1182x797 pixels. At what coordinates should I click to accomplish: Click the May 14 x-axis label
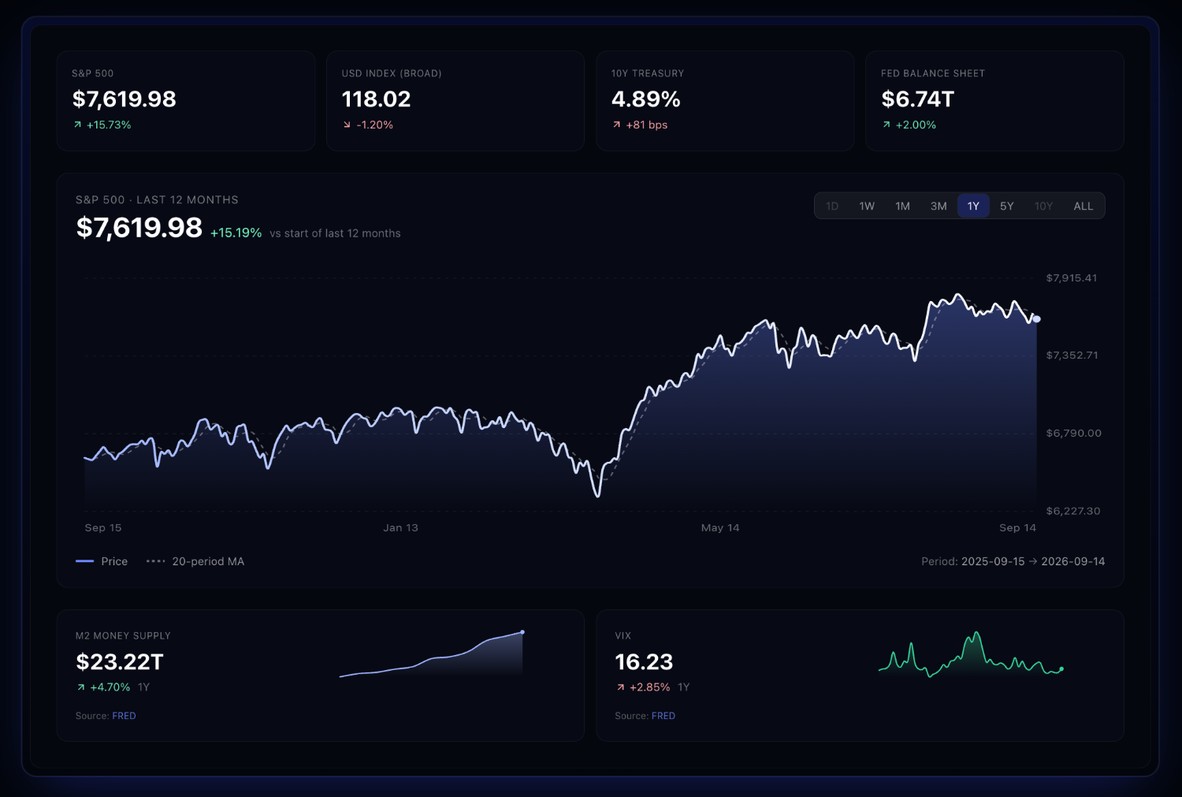(720, 528)
